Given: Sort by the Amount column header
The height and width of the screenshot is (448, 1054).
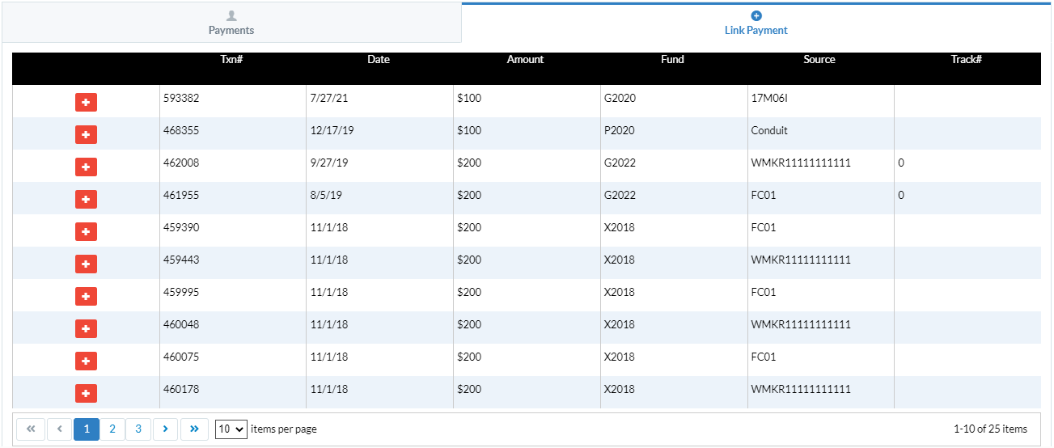Looking at the screenshot, I should point(525,60).
